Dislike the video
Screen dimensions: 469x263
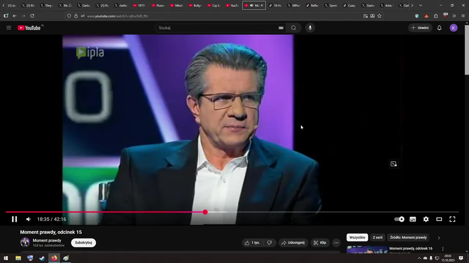tap(269, 243)
